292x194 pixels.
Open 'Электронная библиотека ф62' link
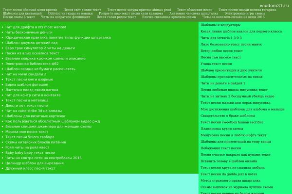[32, 64]
